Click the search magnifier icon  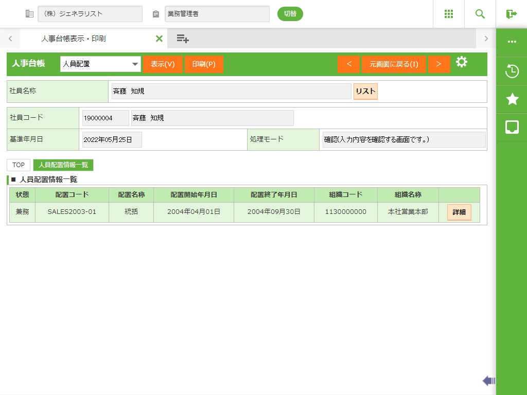click(x=480, y=14)
